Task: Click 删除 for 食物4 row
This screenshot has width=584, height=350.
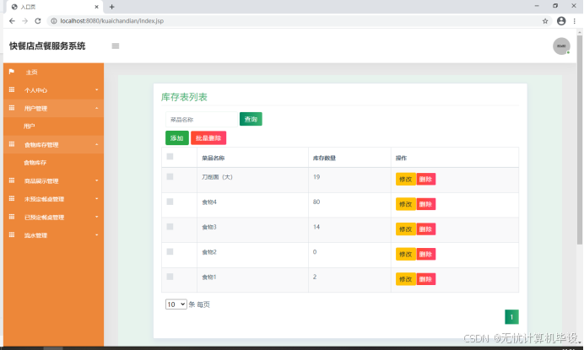Action: coord(425,204)
